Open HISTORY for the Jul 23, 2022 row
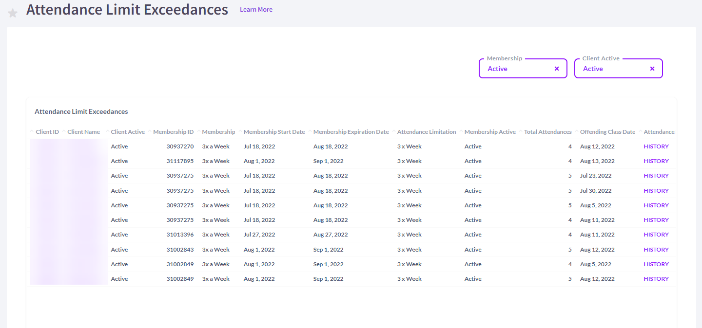Screen dimensions: 702x328 click(x=656, y=176)
